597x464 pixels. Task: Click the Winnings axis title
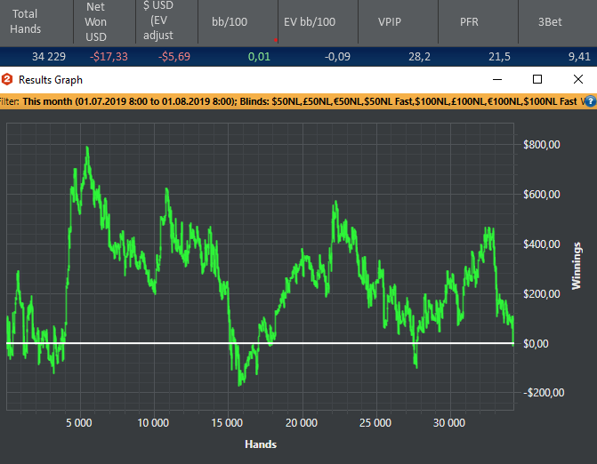click(577, 266)
